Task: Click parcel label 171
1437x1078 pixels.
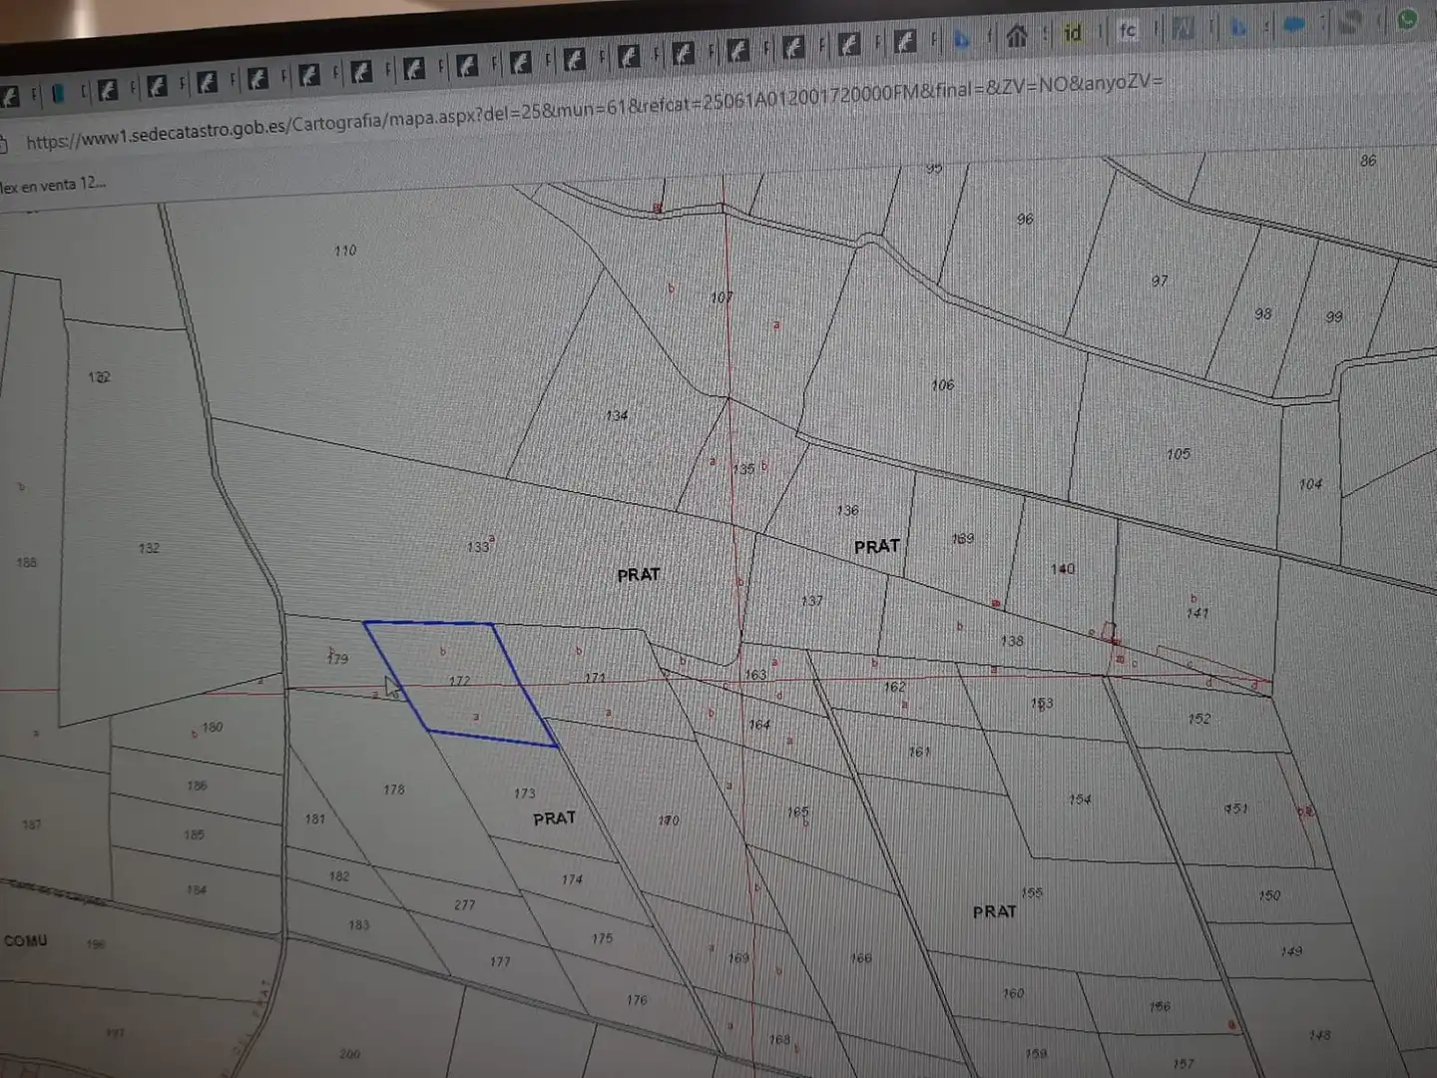Action: 595,678
